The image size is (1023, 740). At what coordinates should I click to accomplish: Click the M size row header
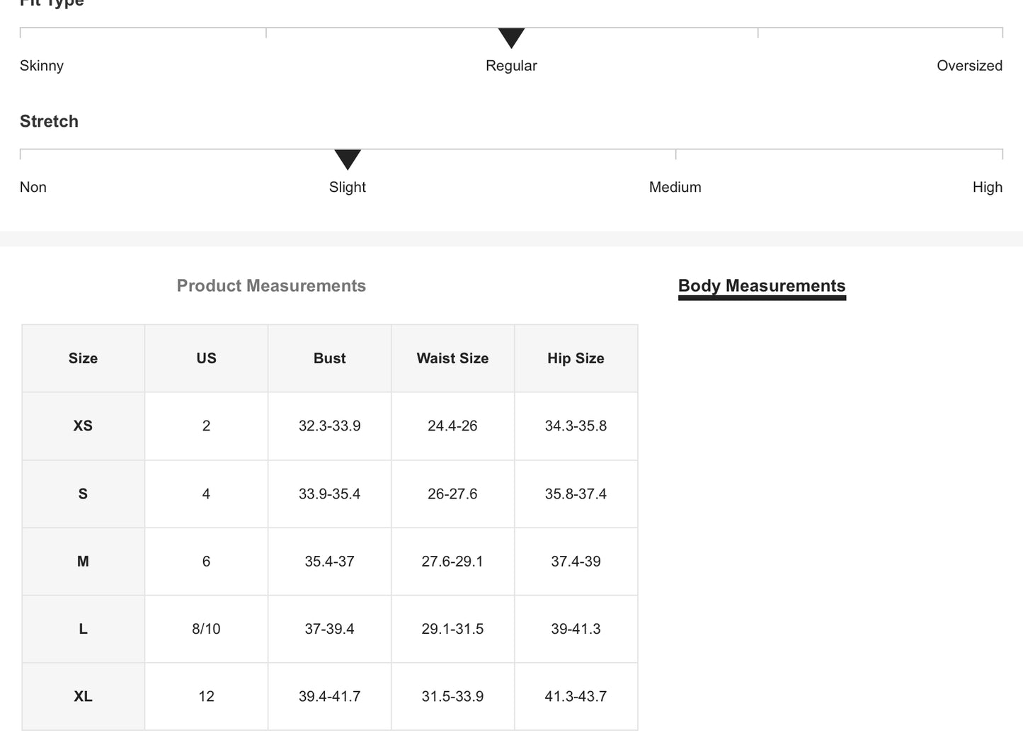[83, 562]
